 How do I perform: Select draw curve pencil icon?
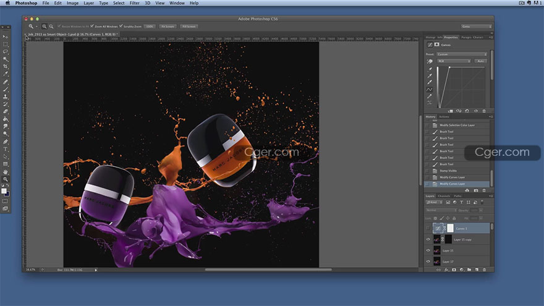click(x=430, y=96)
